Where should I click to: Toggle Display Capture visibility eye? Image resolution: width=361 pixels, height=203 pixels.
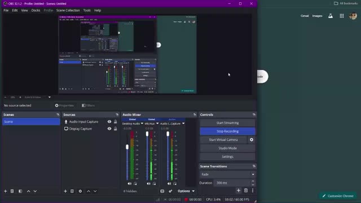(109, 129)
